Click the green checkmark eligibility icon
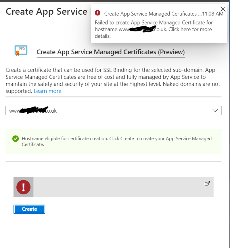This screenshot has height=248, width=230. click(x=16, y=139)
